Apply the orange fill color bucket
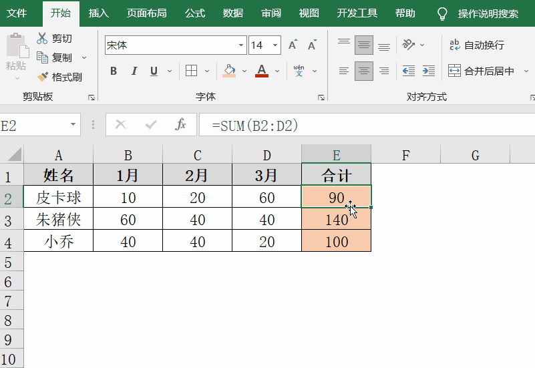The width and height of the screenshot is (535, 368). [x=229, y=71]
